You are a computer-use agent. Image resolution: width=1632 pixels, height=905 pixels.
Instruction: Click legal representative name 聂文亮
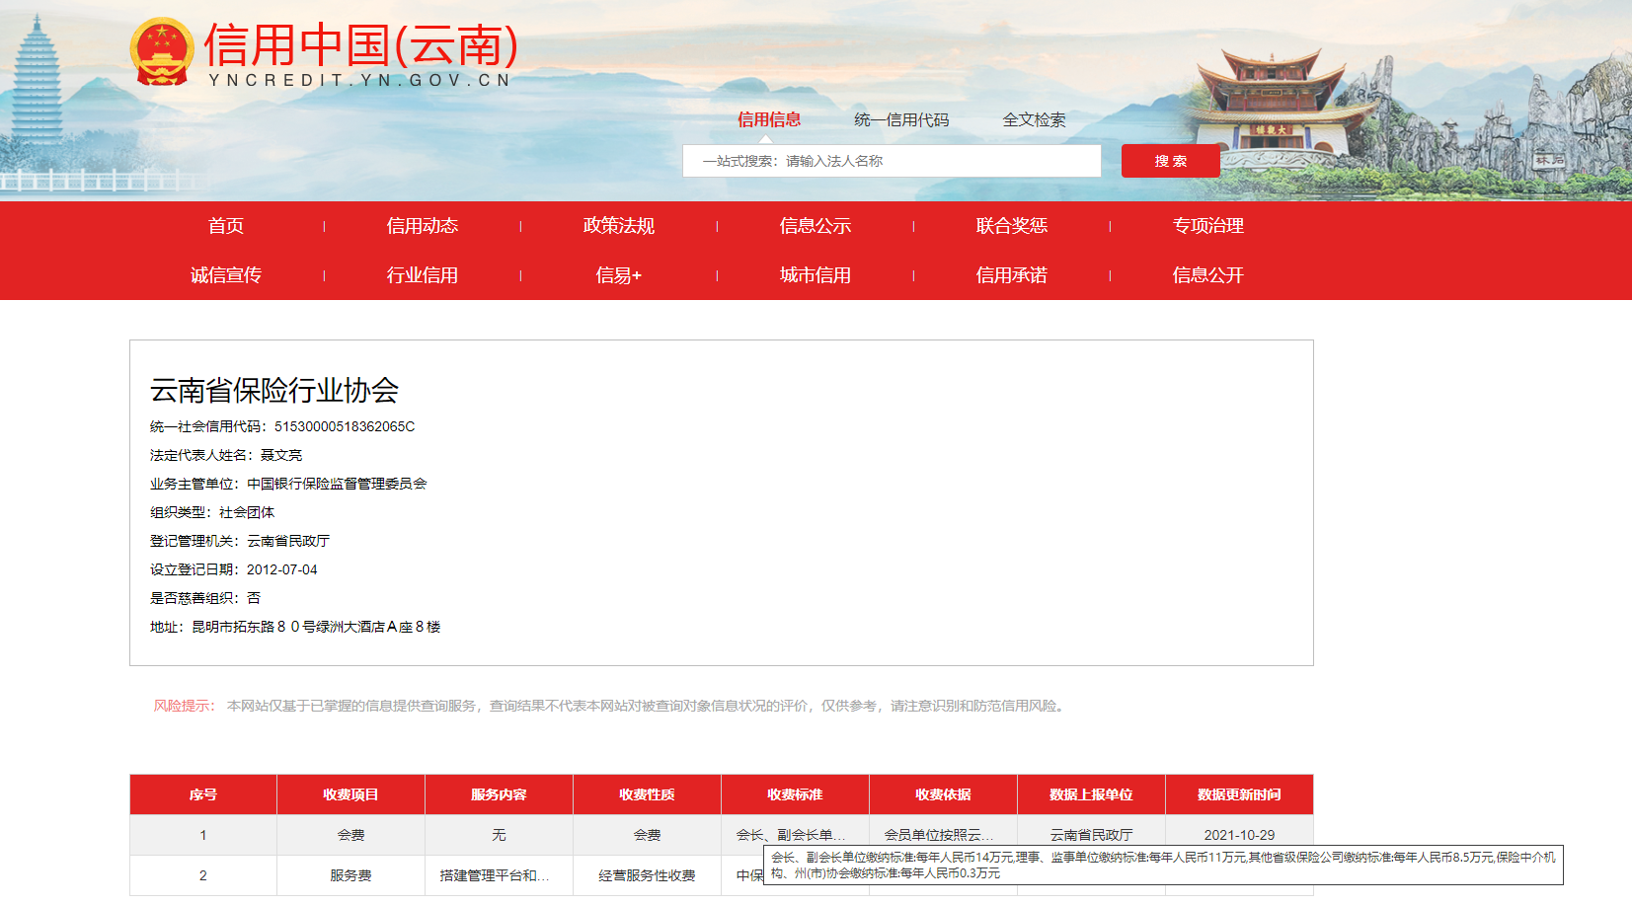pos(281,455)
